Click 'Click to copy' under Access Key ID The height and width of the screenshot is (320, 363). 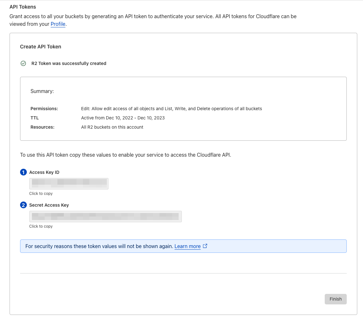click(41, 193)
